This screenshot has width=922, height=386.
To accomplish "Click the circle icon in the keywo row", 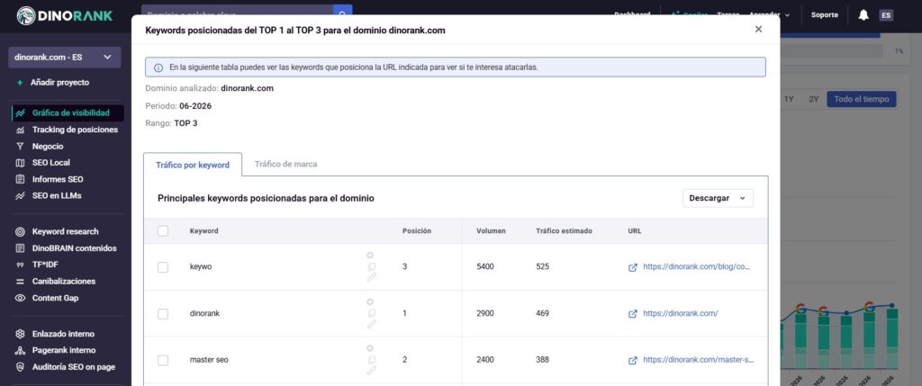I will point(370,255).
